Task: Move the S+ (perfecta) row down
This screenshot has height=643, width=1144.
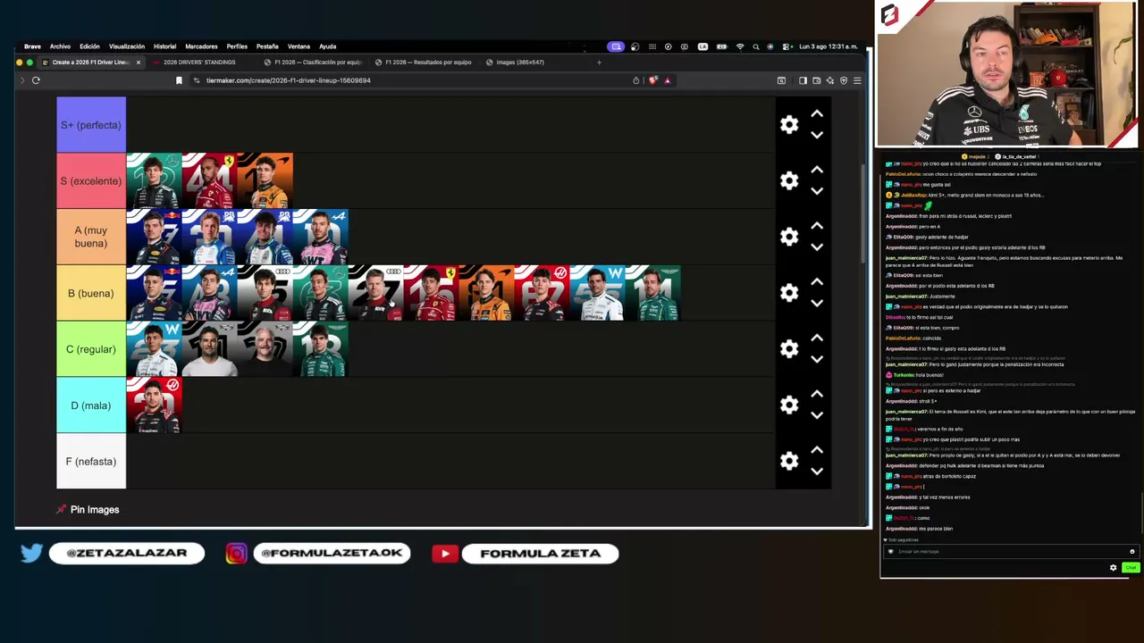Action: click(817, 135)
